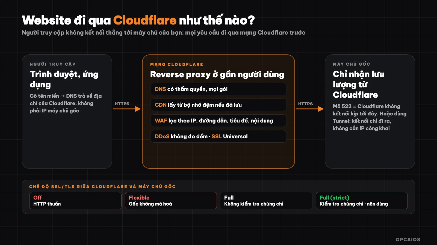Click the subtitle starting "Người truy cập không kết nối thẳng"

pos(163,33)
